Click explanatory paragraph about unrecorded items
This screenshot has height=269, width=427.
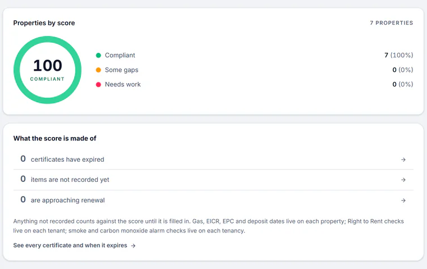pos(208,226)
